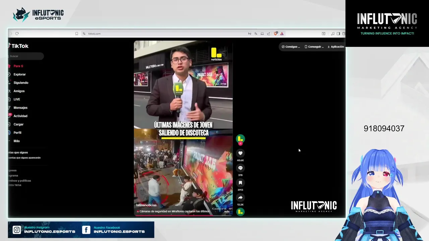
Task: Reload the page with the browser refresh icon
Action: point(17,33)
